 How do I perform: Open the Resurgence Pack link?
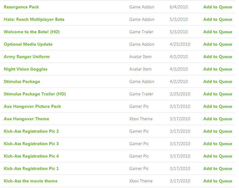(x=21, y=7)
